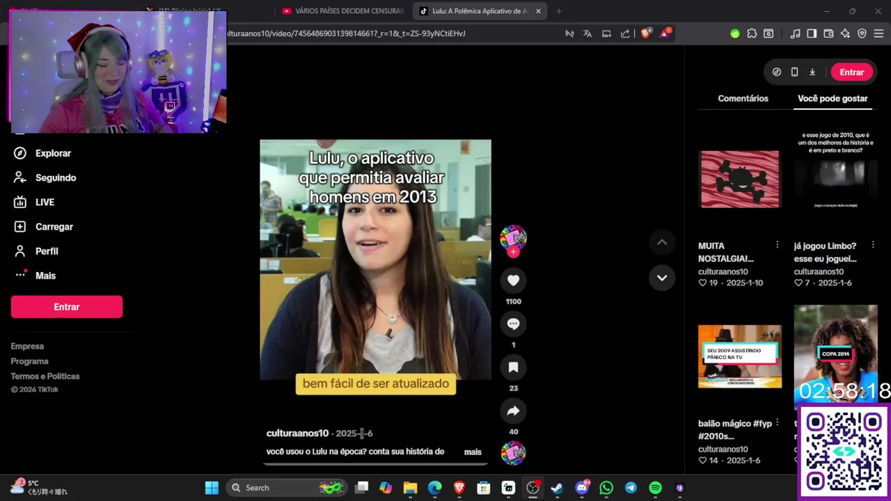891x501 pixels.
Task: Click the download desktop app icon
Action: [x=812, y=72]
